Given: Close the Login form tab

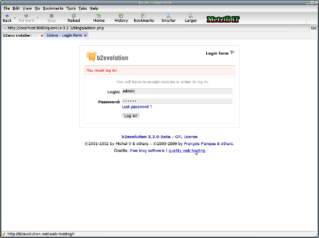Looking at the screenshot, I should pos(85,35).
